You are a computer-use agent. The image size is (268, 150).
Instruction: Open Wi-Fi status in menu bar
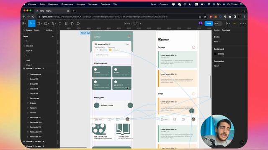tap(209, 4)
